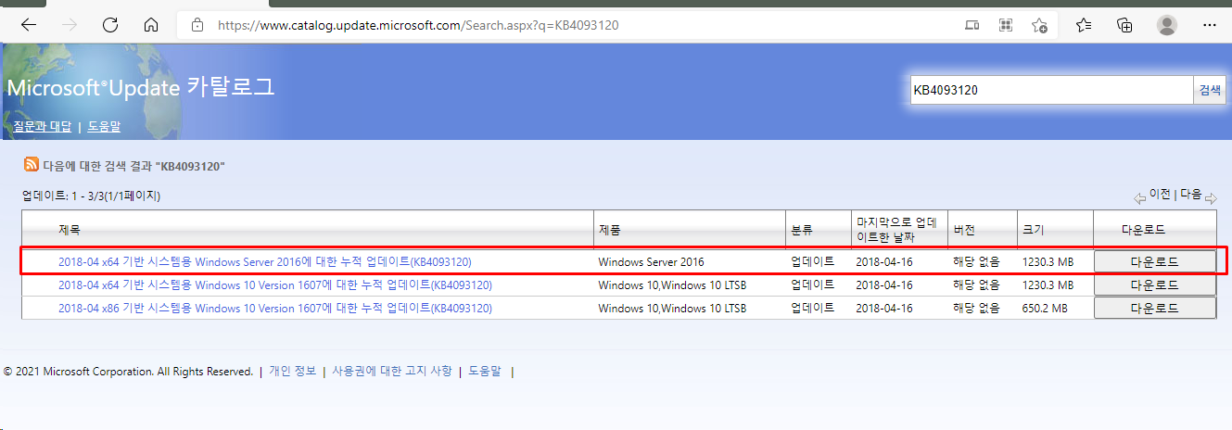Select the 업데이트: 1 - 3/3 count text
The width and height of the screenshot is (1232, 430).
(92, 196)
